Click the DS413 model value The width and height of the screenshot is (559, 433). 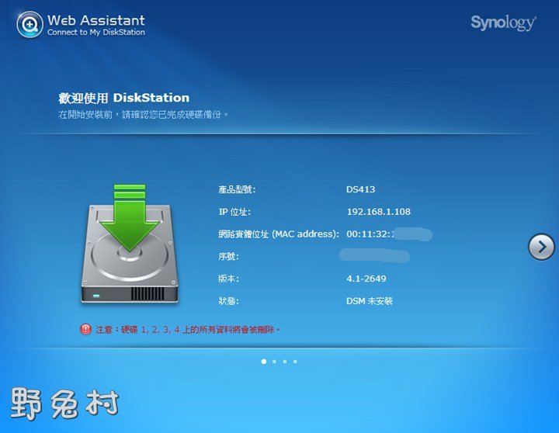360,189
